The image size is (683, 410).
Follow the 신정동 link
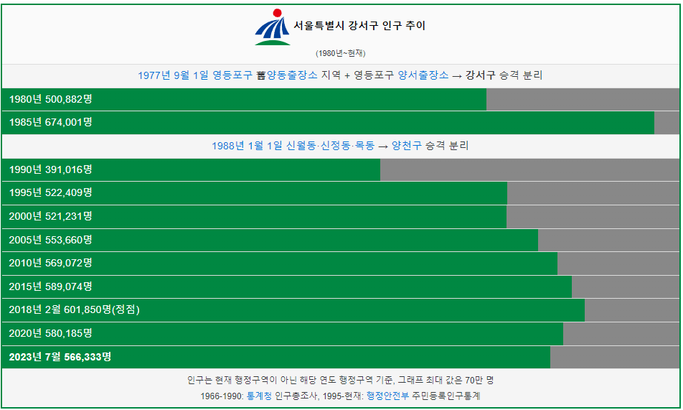coord(336,146)
